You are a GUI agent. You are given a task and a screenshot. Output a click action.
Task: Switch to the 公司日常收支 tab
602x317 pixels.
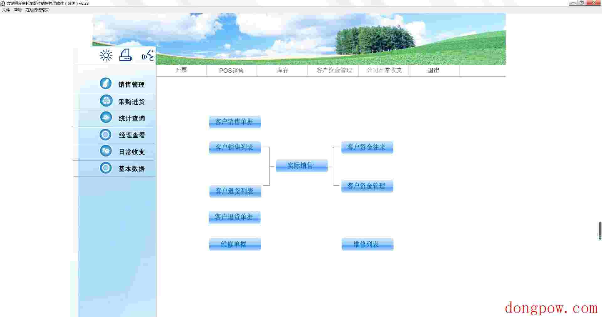(x=384, y=70)
